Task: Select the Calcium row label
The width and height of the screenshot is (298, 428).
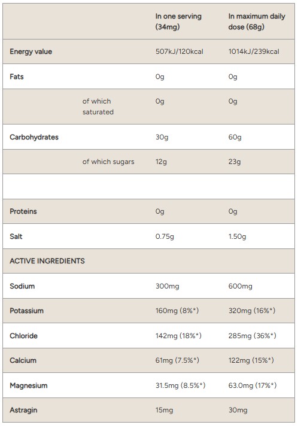Action: (x=23, y=360)
